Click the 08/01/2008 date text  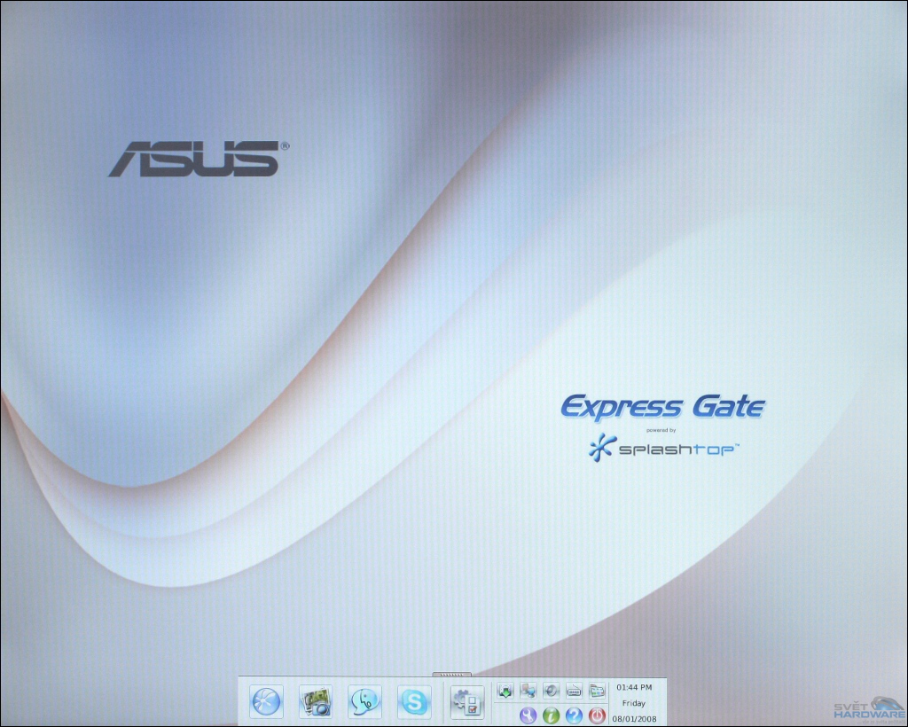(634, 717)
